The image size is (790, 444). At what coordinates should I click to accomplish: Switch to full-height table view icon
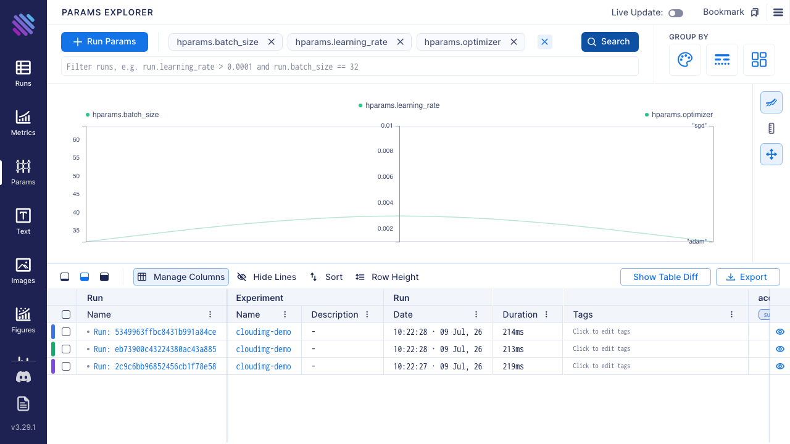(x=104, y=277)
